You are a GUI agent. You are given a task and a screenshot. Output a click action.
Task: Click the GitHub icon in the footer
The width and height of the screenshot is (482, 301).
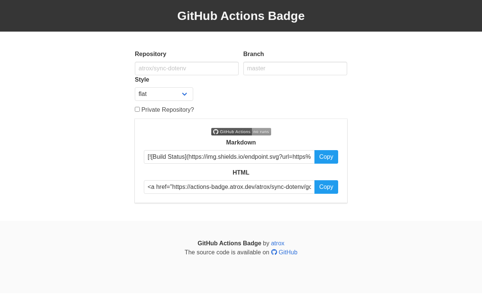click(274, 252)
